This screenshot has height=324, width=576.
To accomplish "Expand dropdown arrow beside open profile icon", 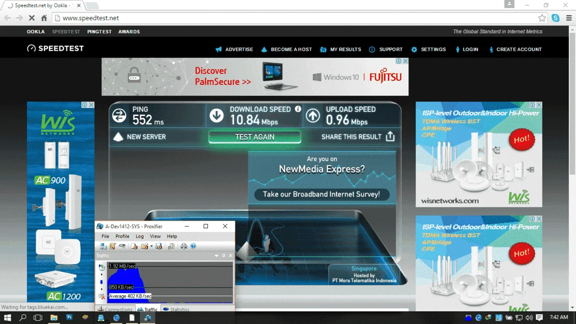I will (151, 246).
